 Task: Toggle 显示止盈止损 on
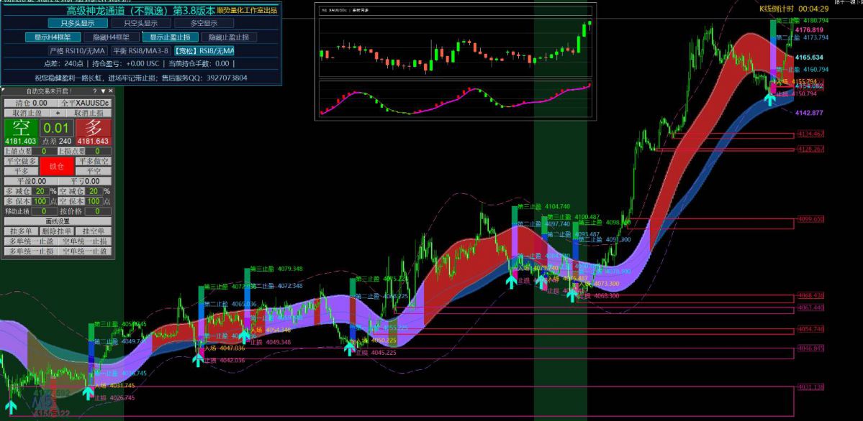[x=170, y=37]
